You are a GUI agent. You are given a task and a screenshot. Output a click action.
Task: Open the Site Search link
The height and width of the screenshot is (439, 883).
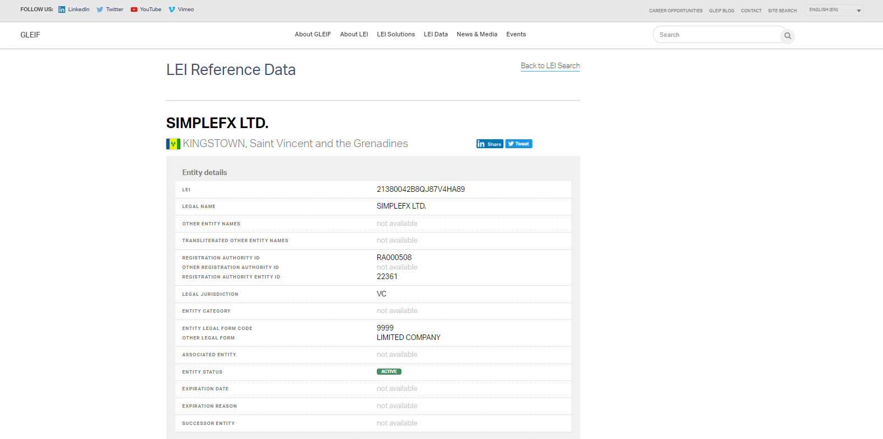coord(782,11)
